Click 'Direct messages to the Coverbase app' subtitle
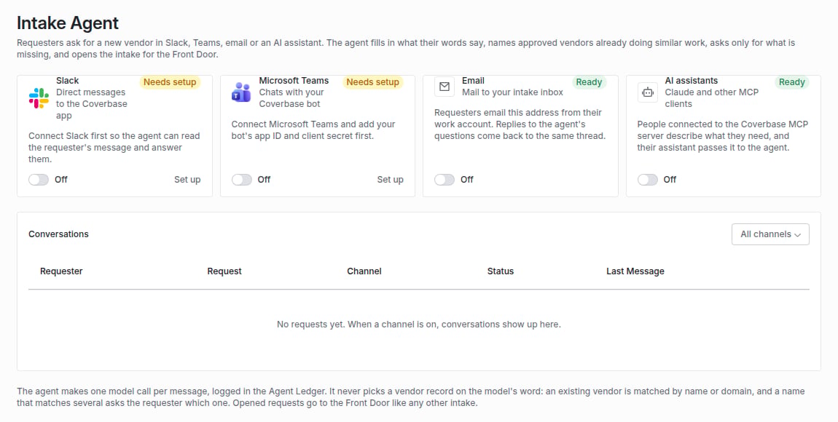838x422 pixels. 91,104
